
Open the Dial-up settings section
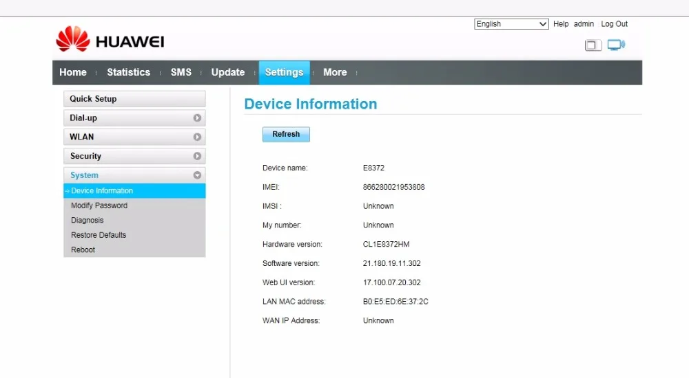134,118
